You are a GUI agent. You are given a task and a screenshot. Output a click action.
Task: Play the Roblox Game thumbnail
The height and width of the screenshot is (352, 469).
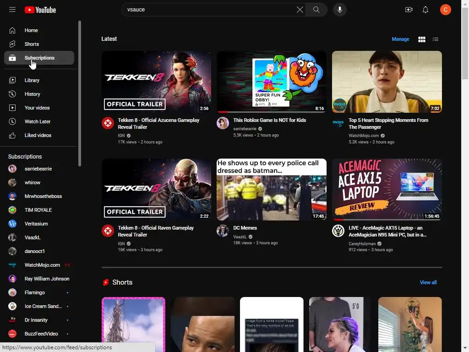272,82
